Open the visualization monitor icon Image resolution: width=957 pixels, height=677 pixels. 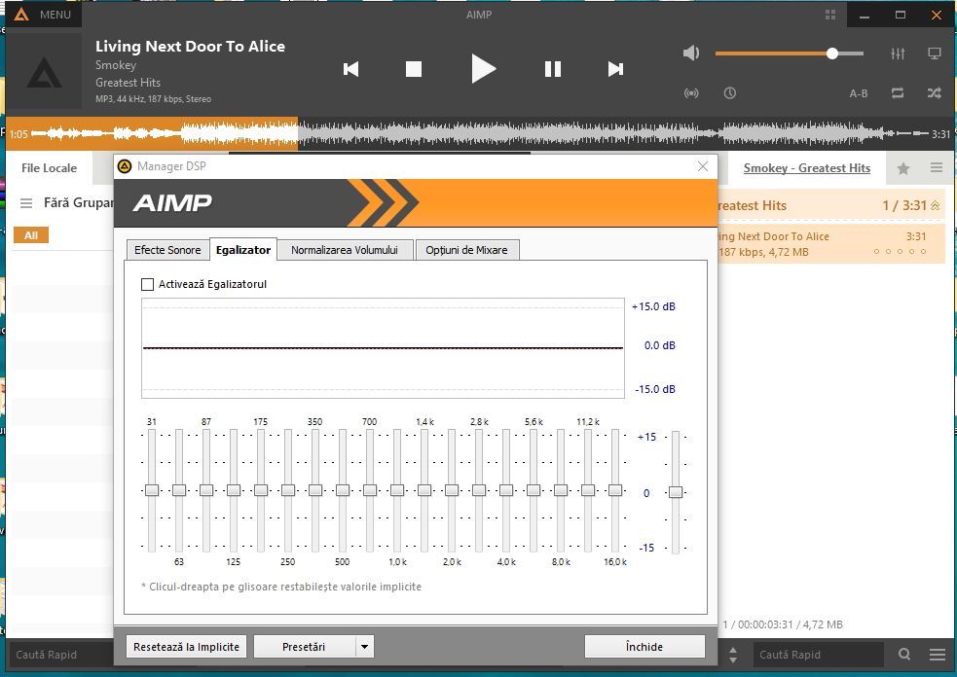tap(935, 53)
